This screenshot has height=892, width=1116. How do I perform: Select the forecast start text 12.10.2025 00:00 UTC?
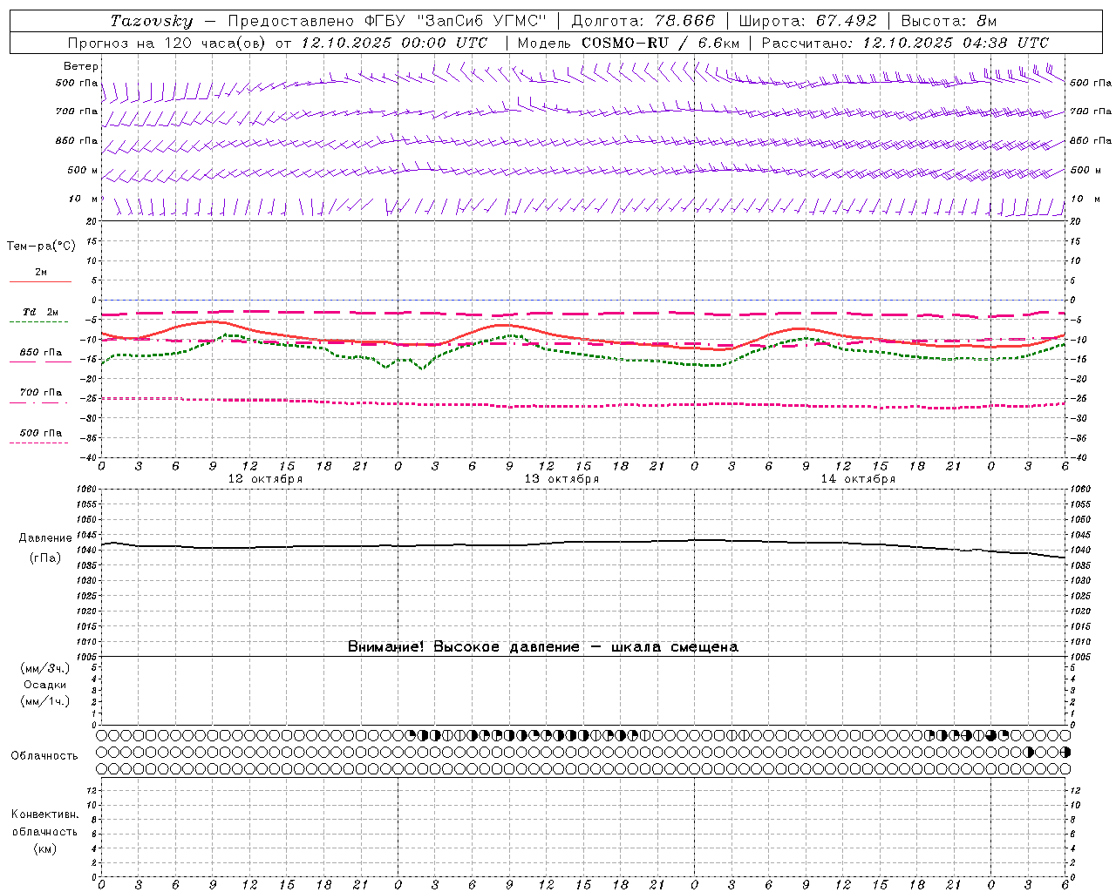coord(394,43)
